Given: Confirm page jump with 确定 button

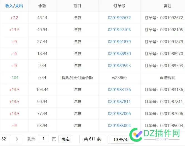Looking at the screenshot, I should 65,139.
